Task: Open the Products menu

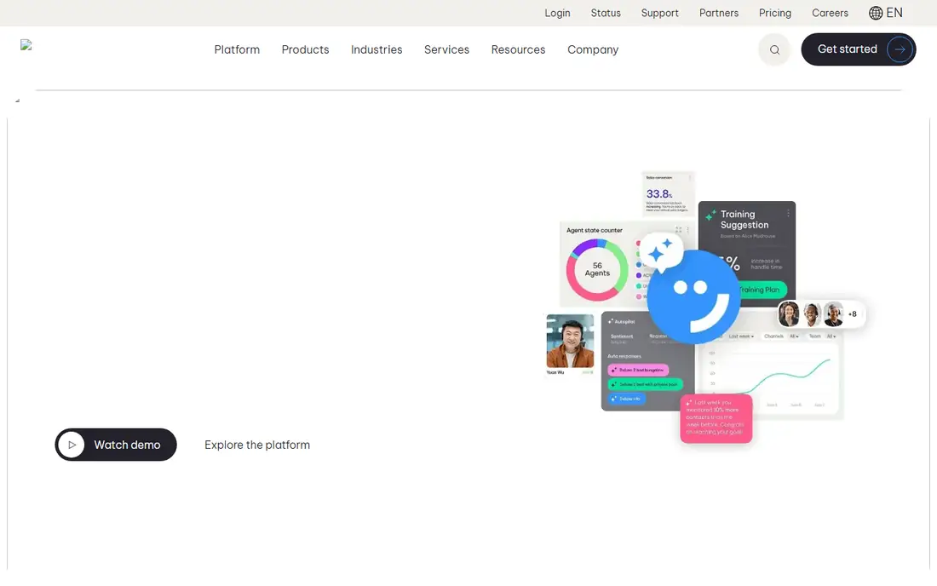Action: tap(305, 49)
